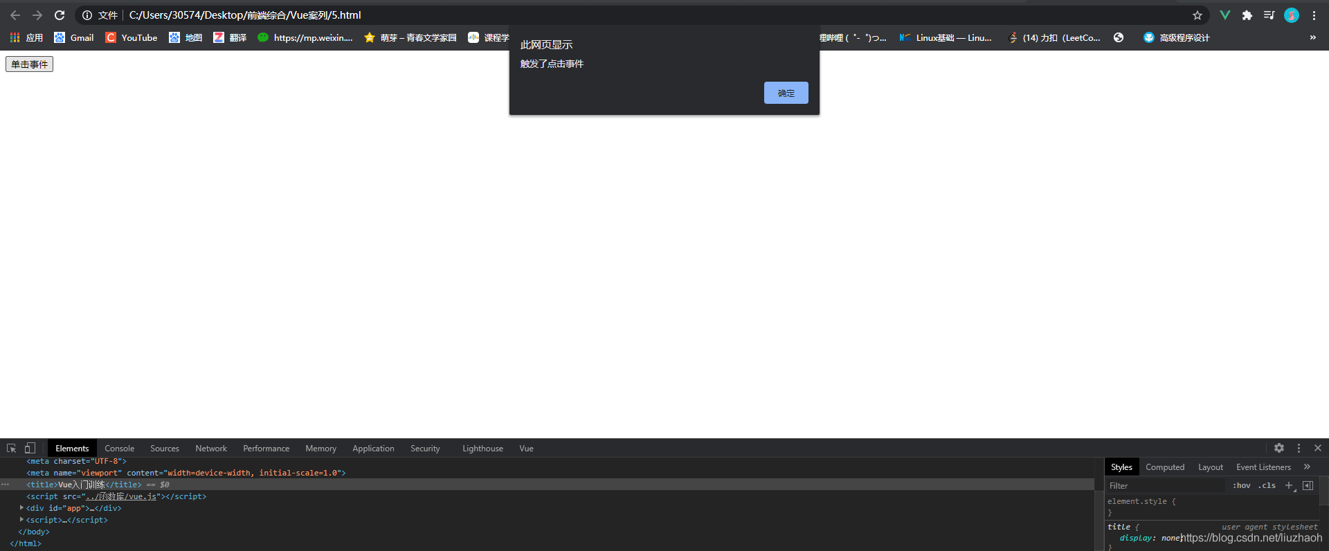The image size is (1329, 551).
Task: Reload the current page
Action: [60, 15]
